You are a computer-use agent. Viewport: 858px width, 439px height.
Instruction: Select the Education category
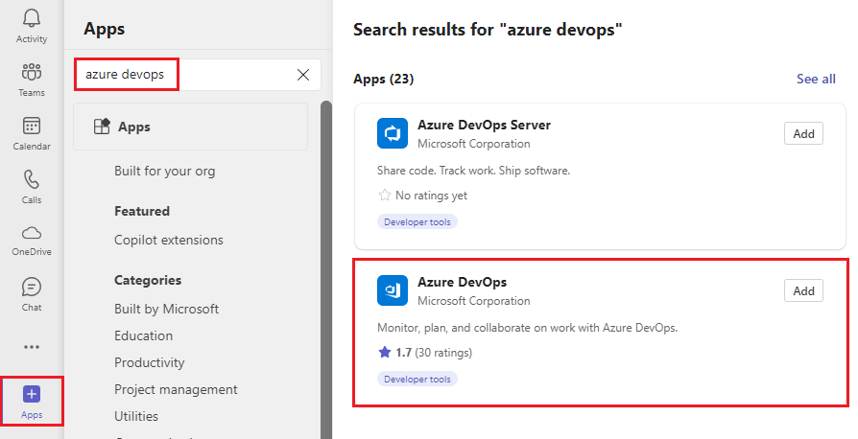143,335
